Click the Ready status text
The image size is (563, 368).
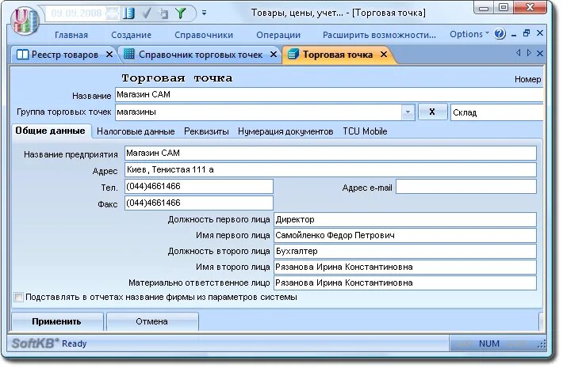click(75, 343)
